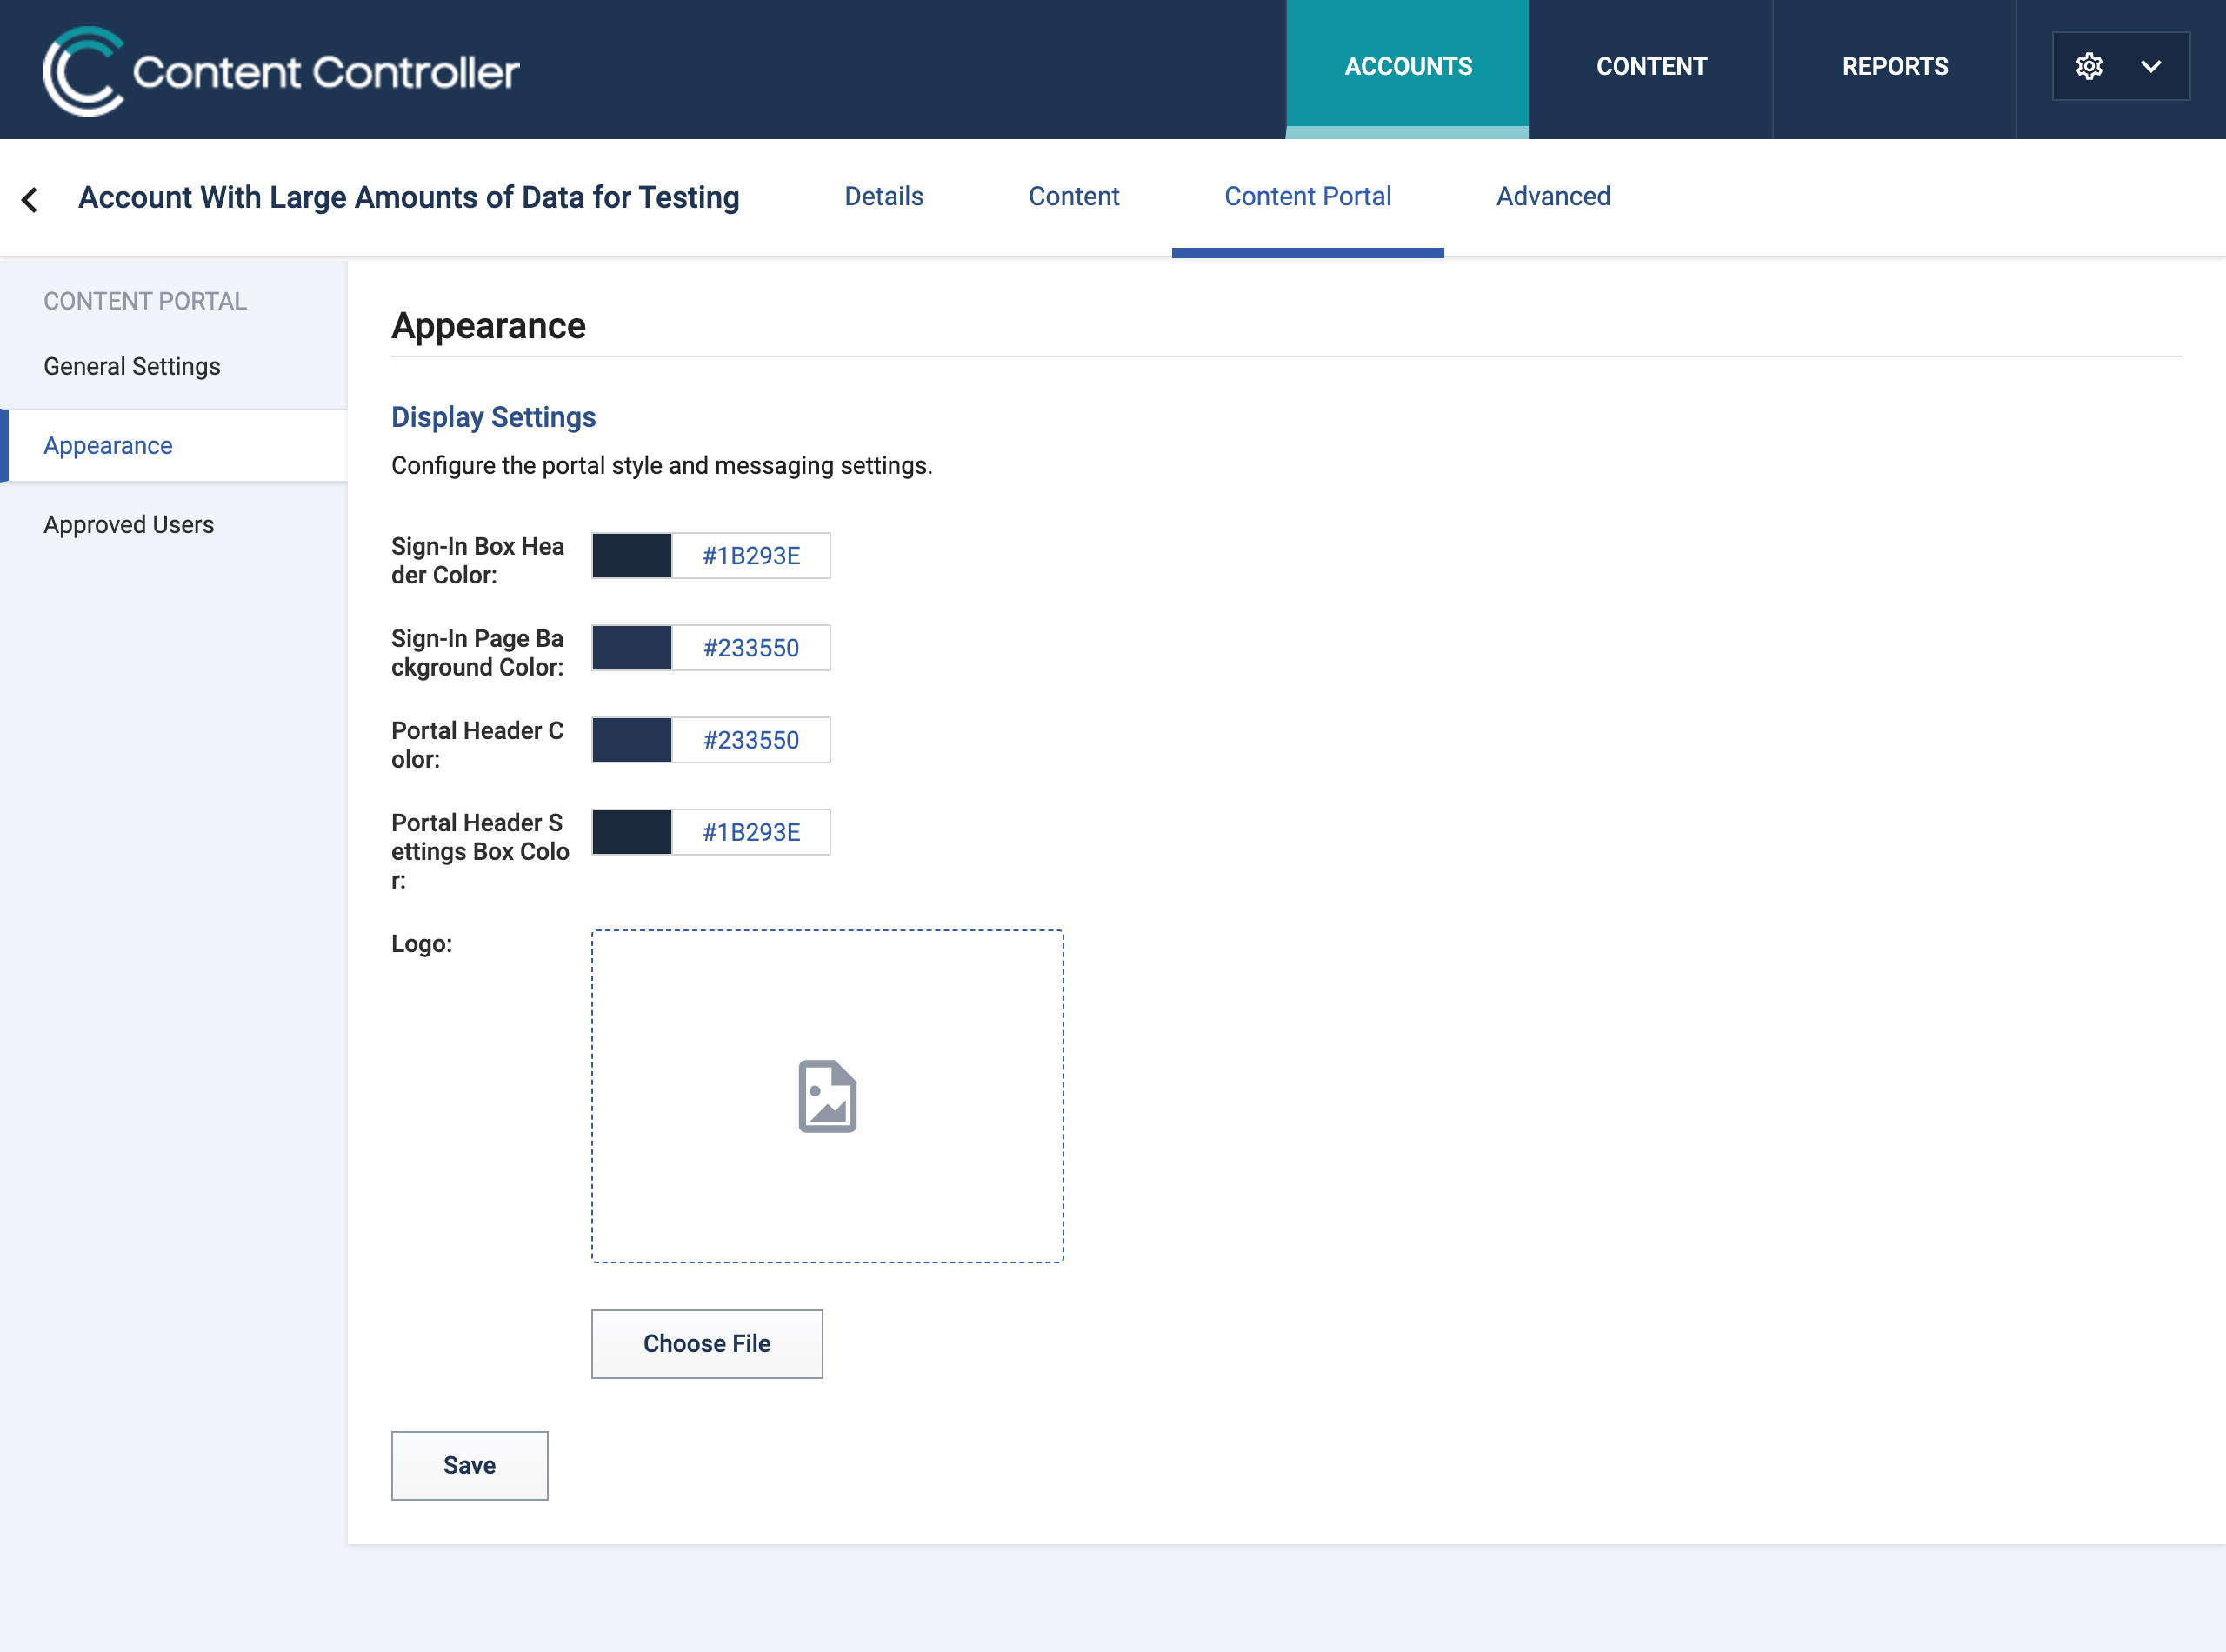Open the ACCOUNTS top navigation tab

click(x=1407, y=66)
